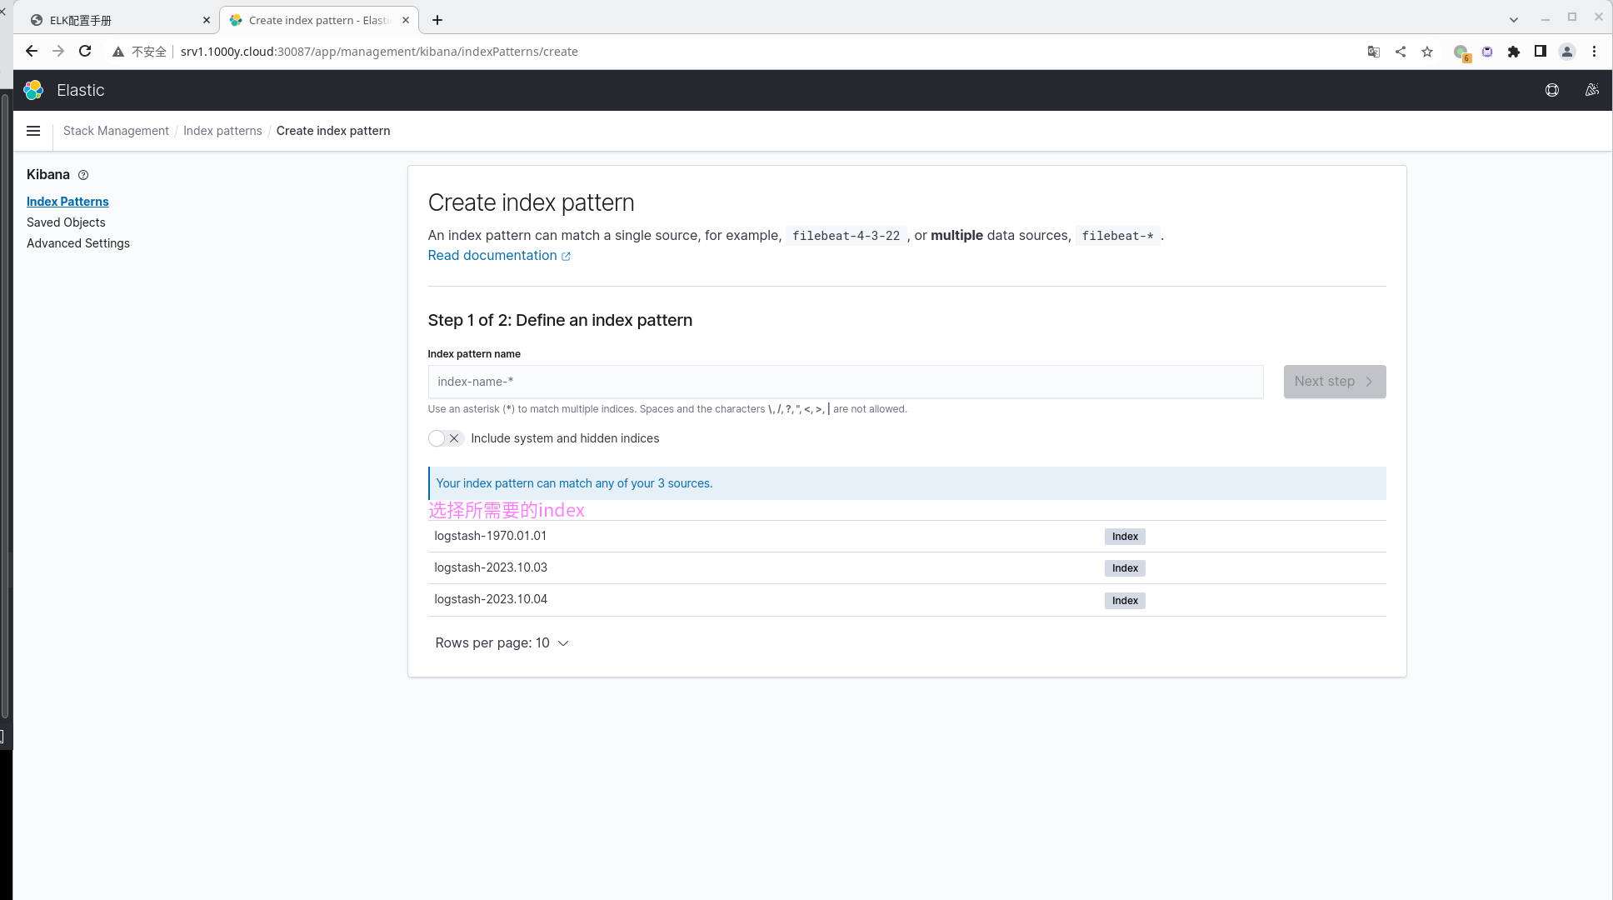The width and height of the screenshot is (1613, 900).
Task: Click the browser address bar URL
Action: click(379, 52)
